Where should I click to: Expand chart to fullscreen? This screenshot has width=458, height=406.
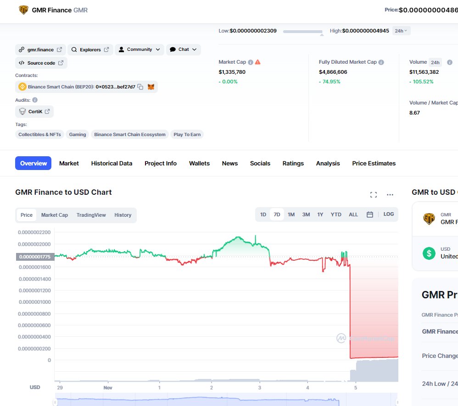(374, 195)
